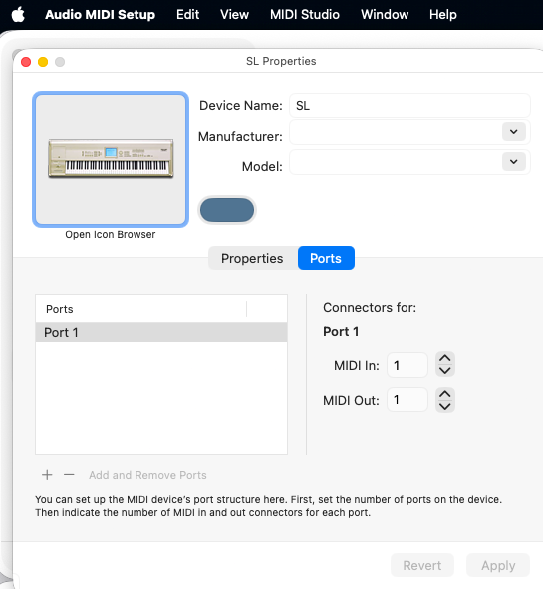Switch to the Properties tab
543x589 pixels.
coord(252,258)
